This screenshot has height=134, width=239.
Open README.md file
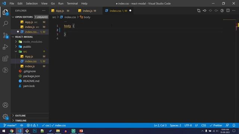coord(30,81)
